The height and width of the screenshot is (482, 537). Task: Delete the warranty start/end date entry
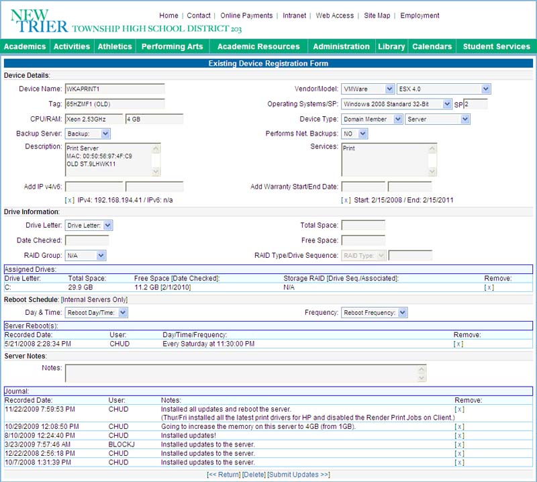[x=346, y=200]
